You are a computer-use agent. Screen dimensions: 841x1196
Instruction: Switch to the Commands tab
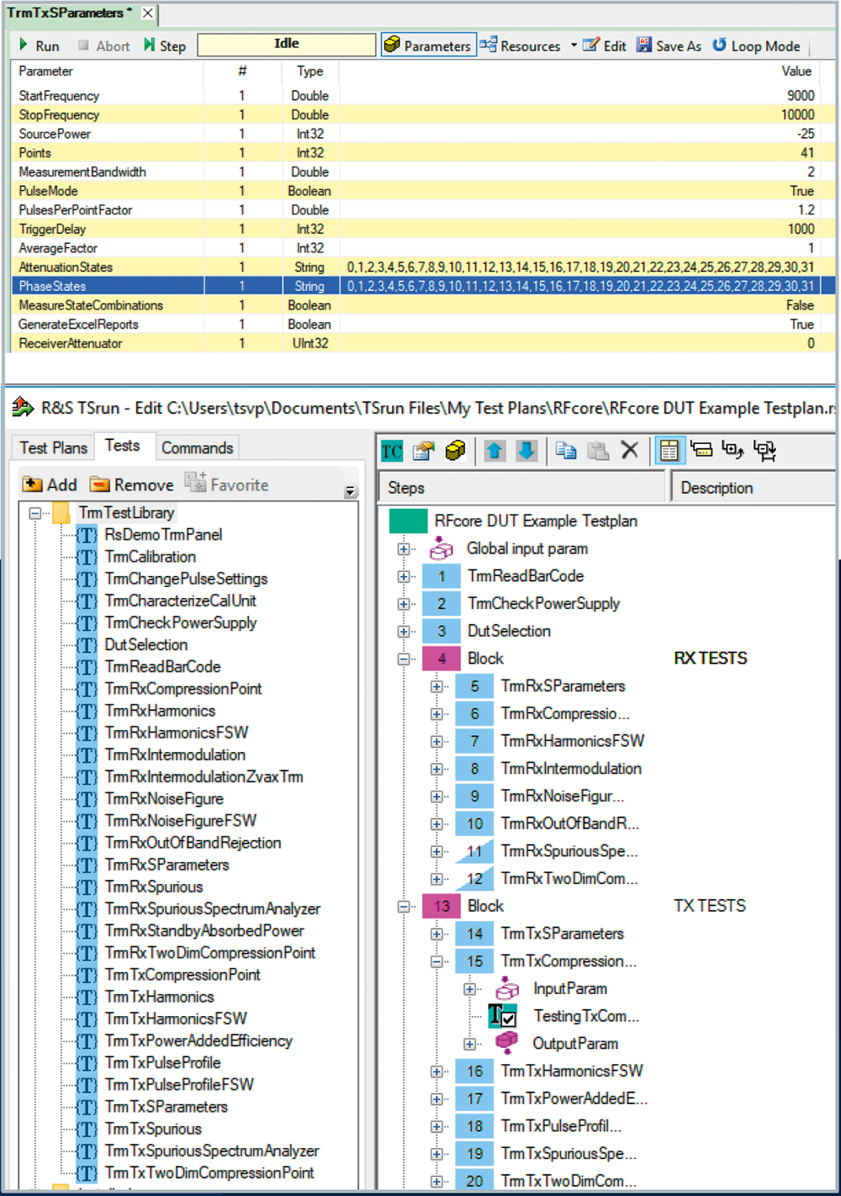tap(197, 447)
